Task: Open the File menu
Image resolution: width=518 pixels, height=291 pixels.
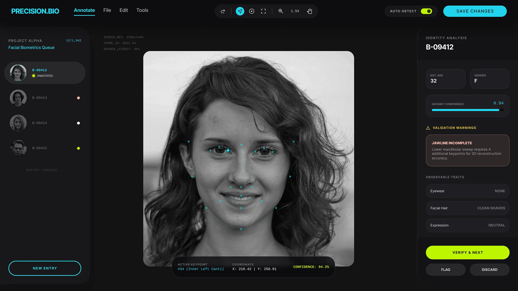Action: click(x=107, y=10)
